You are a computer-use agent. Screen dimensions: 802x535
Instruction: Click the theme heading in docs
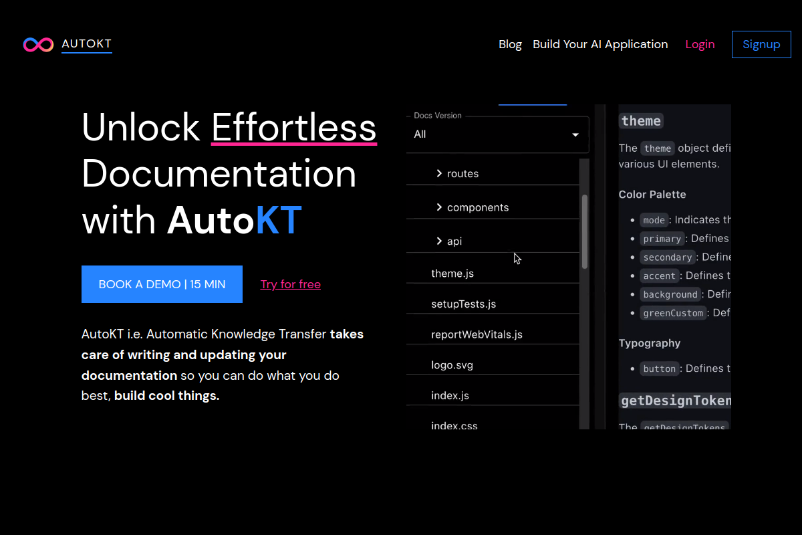[641, 121]
